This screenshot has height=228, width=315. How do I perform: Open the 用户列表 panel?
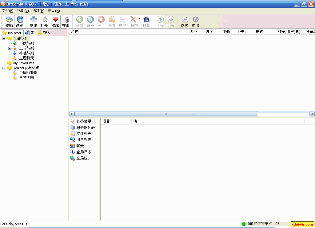pyautogui.click(x=81, y=140)
